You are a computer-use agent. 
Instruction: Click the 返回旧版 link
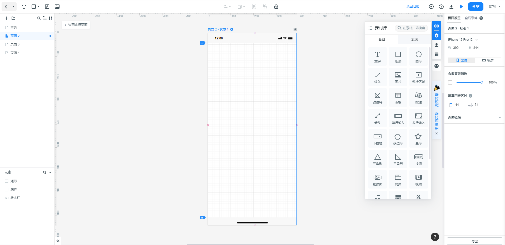click(413, 7)
